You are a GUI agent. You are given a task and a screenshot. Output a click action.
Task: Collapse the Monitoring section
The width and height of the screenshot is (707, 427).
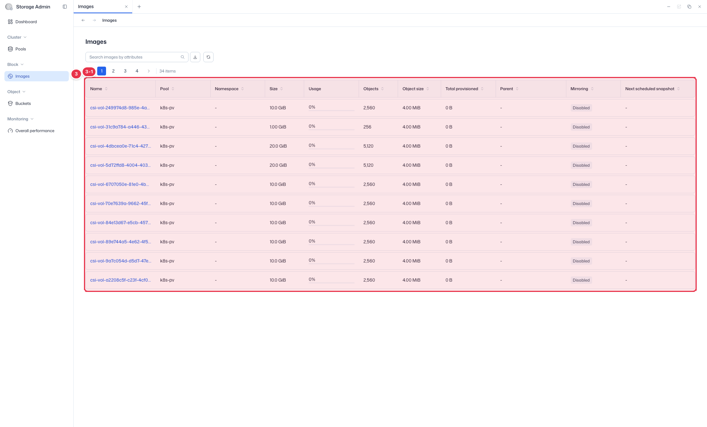pos(21,119)
